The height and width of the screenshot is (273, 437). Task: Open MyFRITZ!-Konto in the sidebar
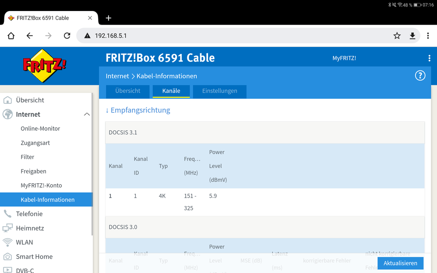point(41,185)
